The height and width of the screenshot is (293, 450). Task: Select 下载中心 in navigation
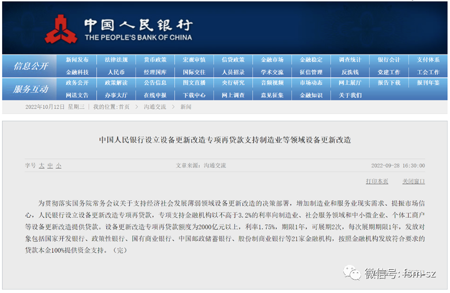(x=194, y=95)
